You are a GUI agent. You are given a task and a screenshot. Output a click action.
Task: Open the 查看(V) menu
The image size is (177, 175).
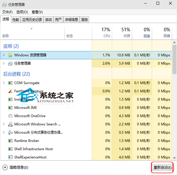click(x=37, y=12)
